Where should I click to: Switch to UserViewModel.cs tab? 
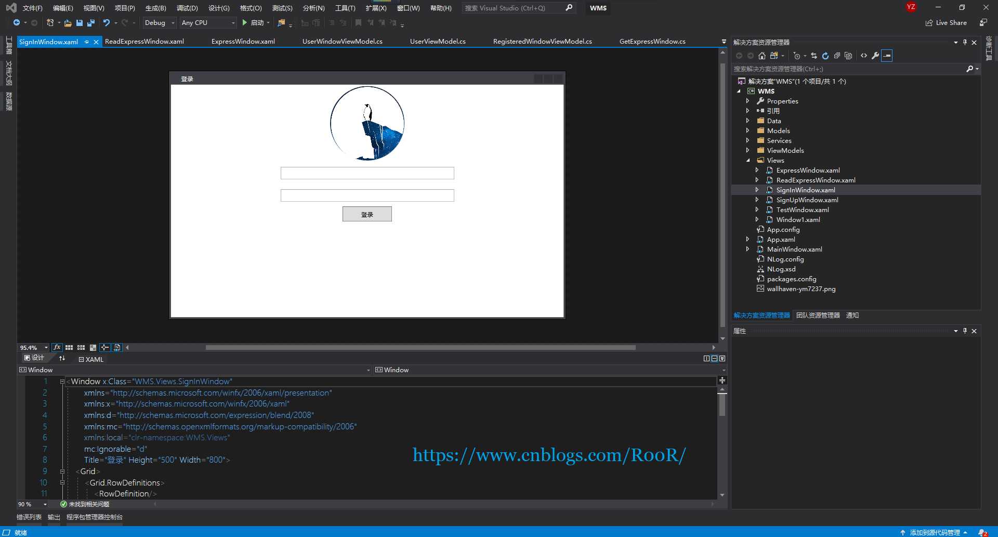tap(438, 42)
